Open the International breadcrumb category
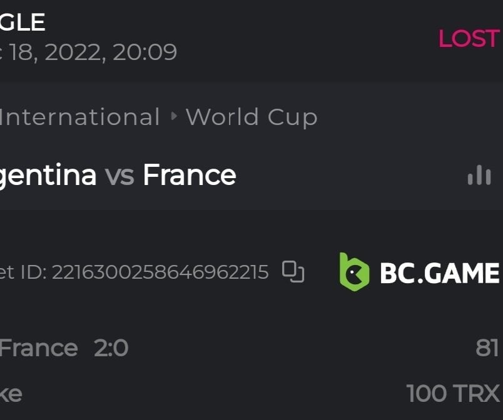The image size is (503, 420). point(79,117)
